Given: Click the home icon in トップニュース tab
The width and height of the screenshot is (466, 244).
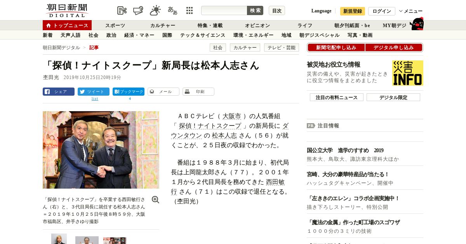Looking at the screenshot, I should [x=49, y=26].
